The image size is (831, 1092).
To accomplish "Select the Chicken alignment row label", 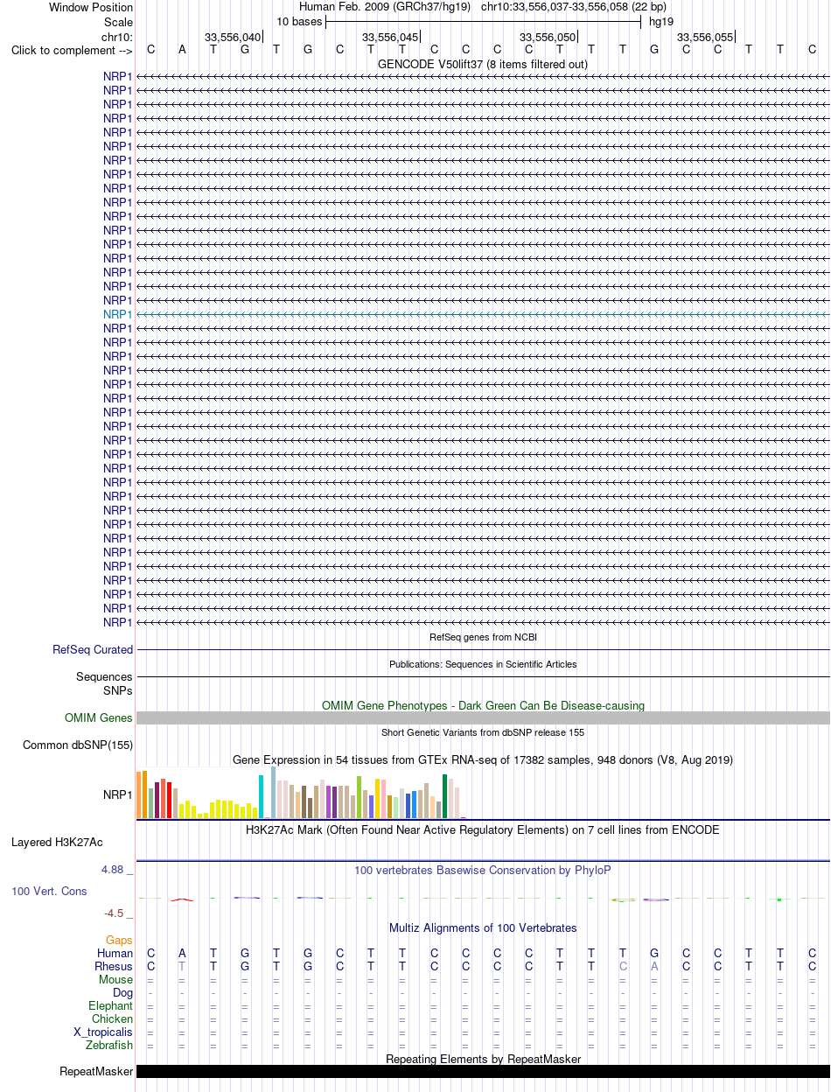I will (113, 1018).
